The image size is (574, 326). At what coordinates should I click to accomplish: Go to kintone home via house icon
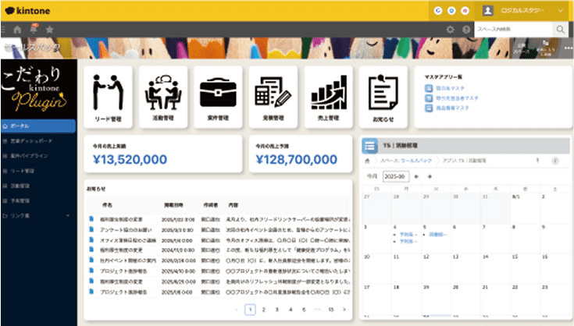[x=17, y=29]
